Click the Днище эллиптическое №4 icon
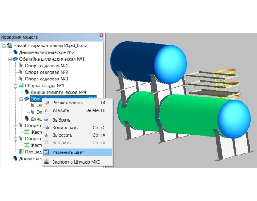This screenshot has height=201, width=257. click(x=27, y=92)
